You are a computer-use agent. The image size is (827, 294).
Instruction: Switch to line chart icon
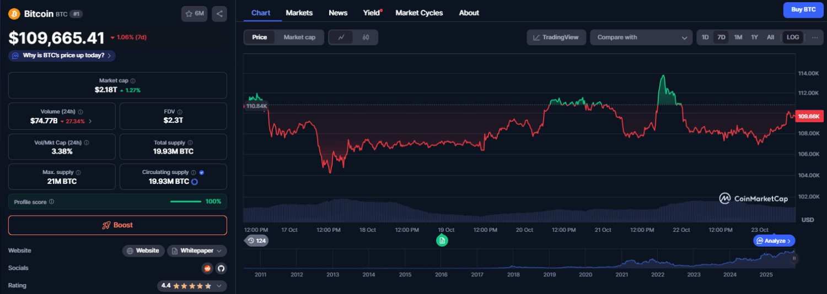pos(341,37)
